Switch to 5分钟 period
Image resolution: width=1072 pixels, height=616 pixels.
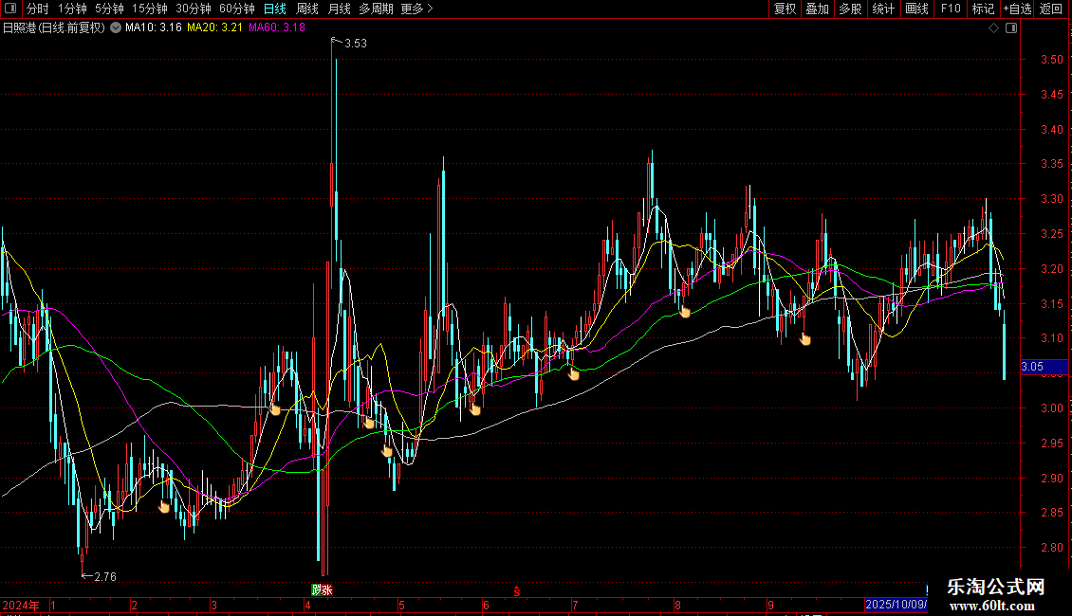tap(109, 9)
